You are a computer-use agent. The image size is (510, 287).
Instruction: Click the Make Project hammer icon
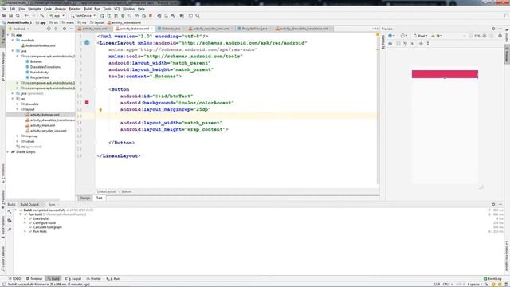pyautogui.click(x=42, y=16)
